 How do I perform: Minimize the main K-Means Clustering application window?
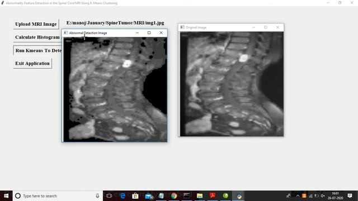328,3
